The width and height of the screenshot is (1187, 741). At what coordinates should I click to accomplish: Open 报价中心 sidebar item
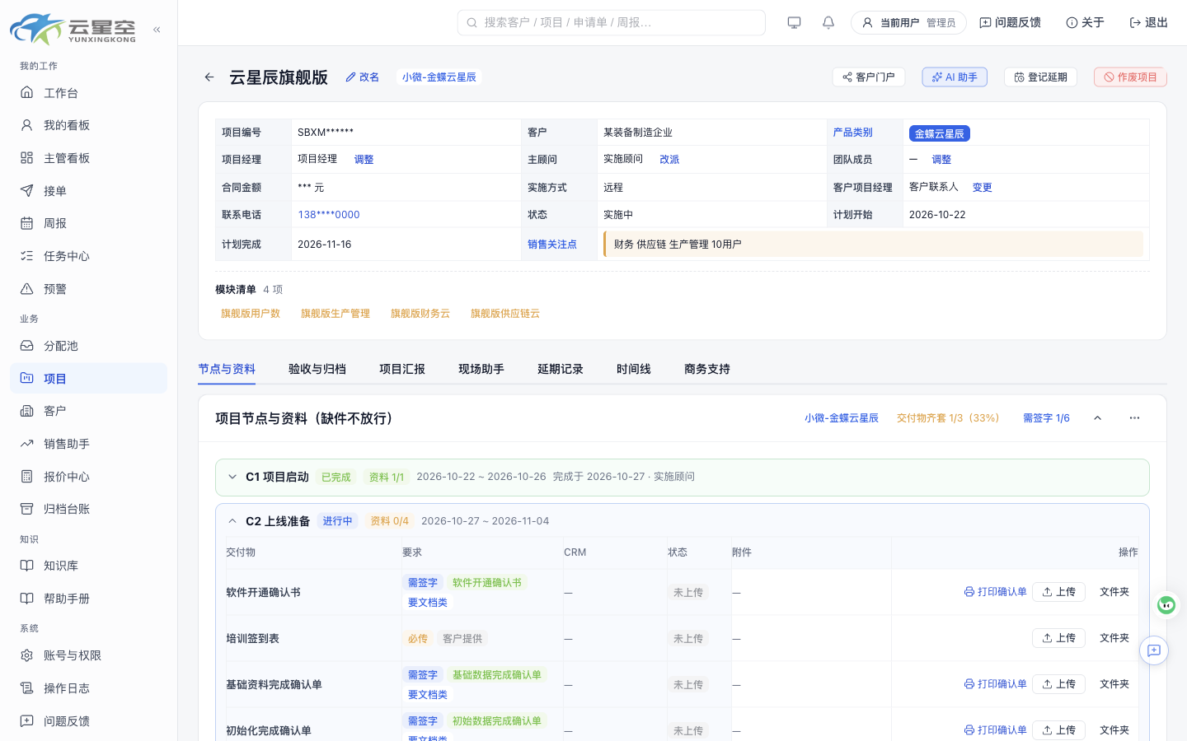[x=89, y=477]
